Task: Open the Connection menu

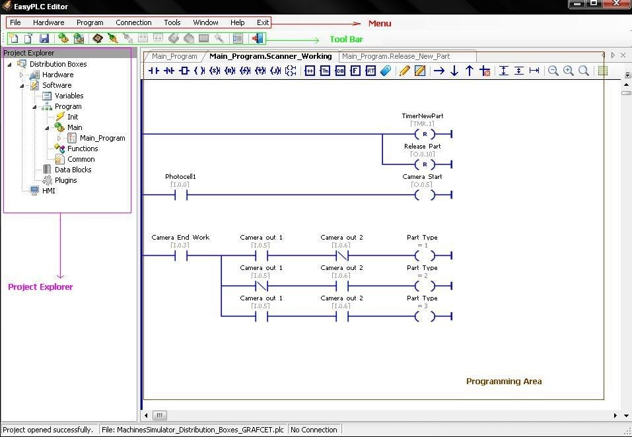Action: pyautogui.click(x=133, y=22)
